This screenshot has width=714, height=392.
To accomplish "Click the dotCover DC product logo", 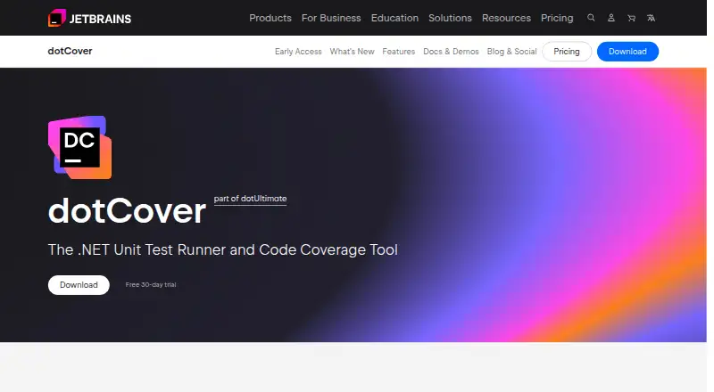I will point(79,147).
